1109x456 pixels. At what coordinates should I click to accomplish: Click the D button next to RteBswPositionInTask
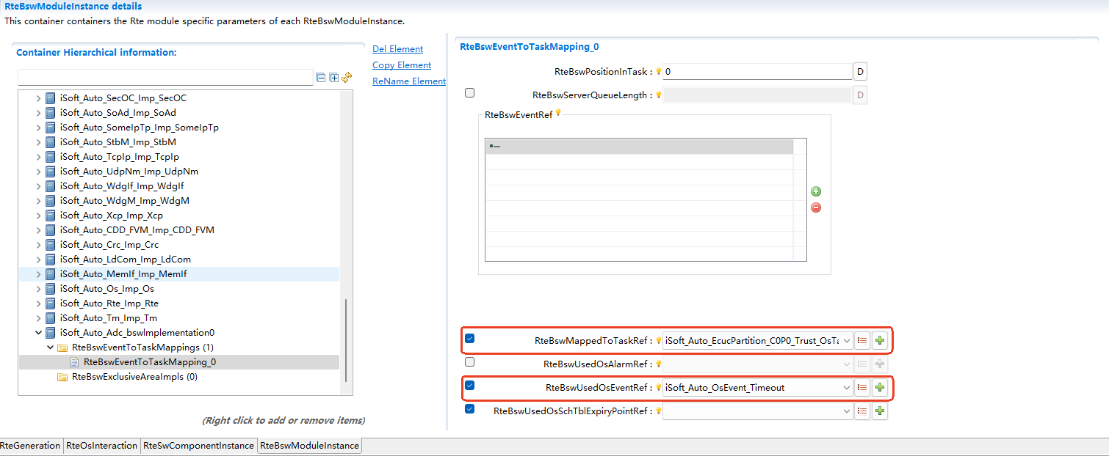860,72
